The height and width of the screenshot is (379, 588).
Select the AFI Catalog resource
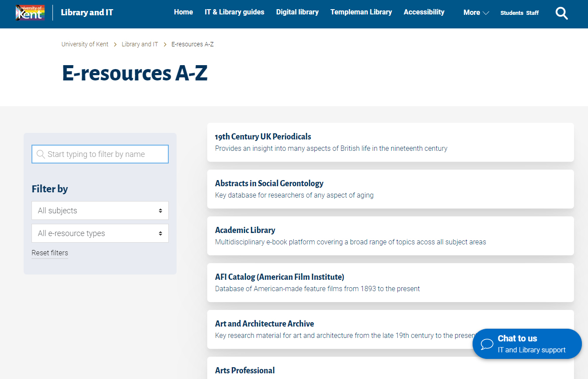279,277
